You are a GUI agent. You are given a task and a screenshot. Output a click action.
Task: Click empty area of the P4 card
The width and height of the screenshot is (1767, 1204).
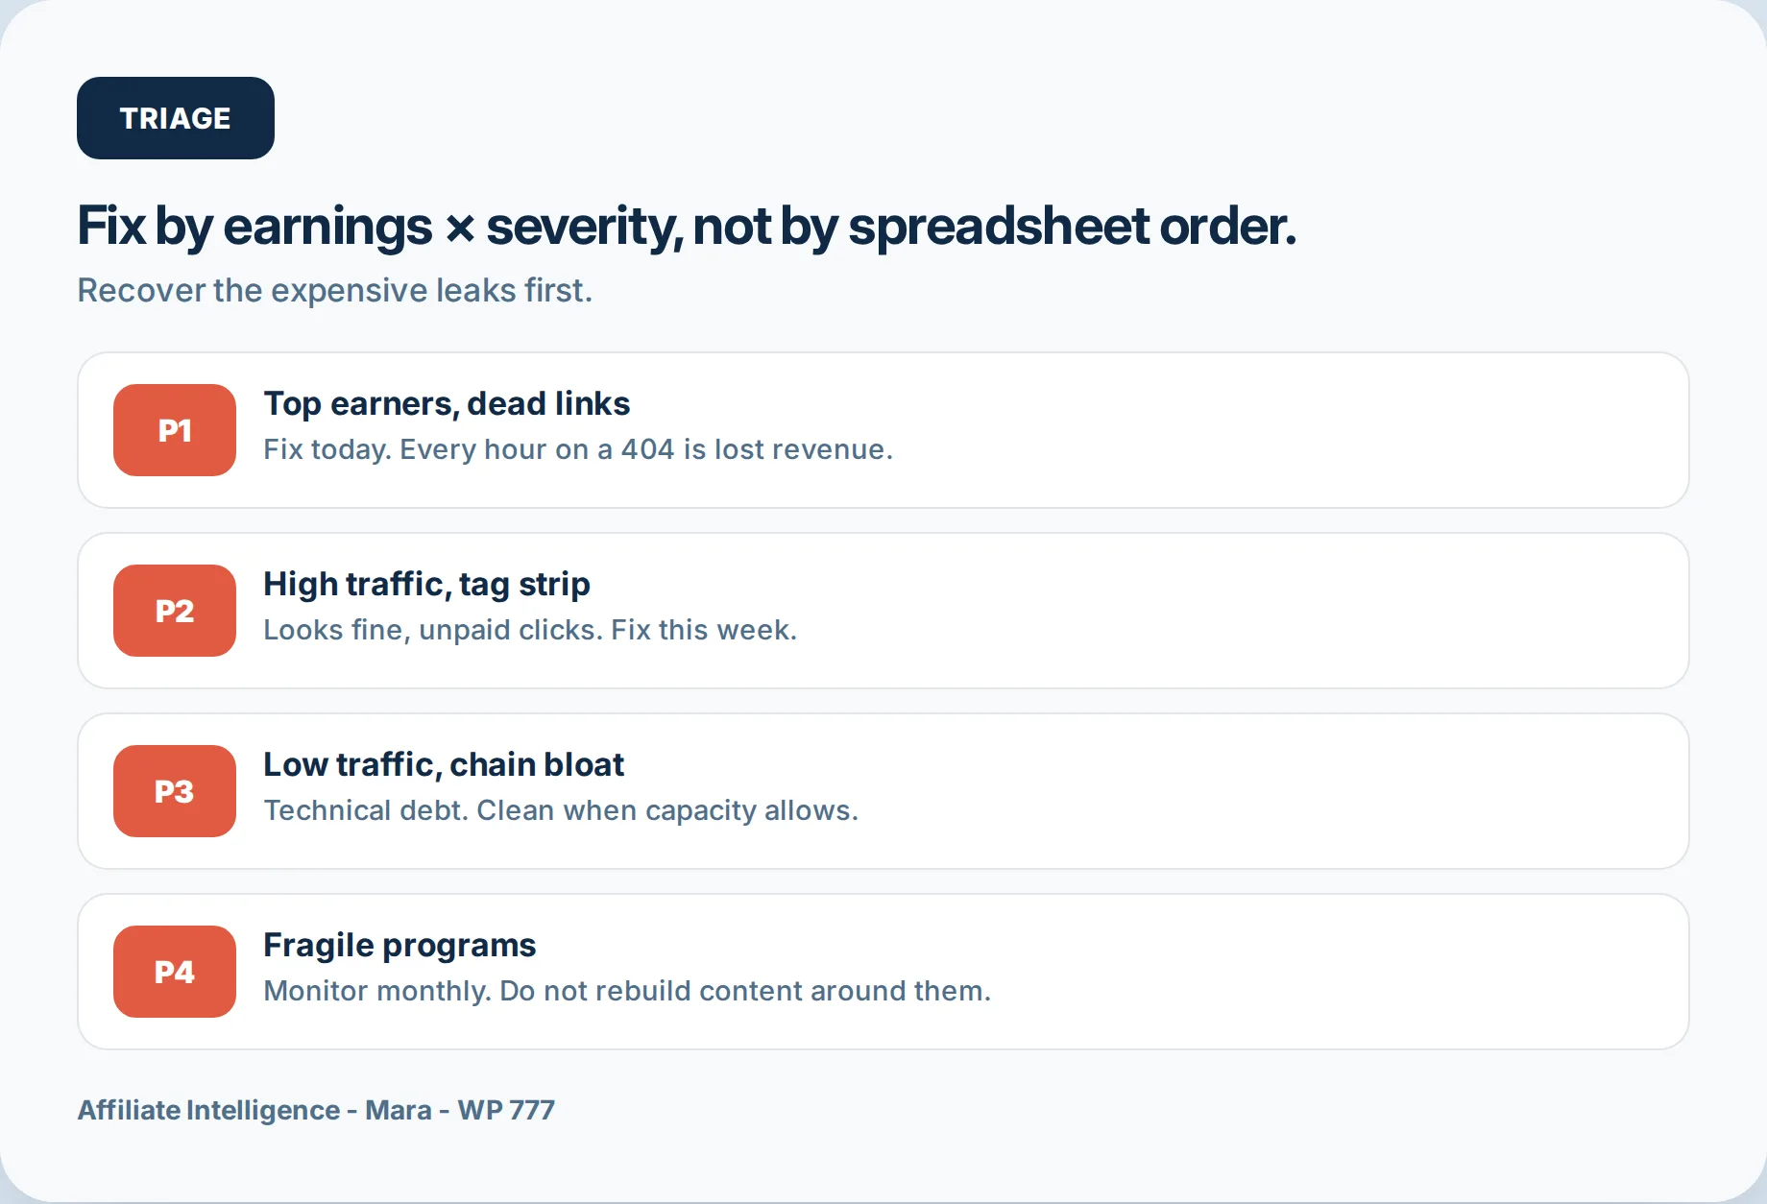point(1344,972)
